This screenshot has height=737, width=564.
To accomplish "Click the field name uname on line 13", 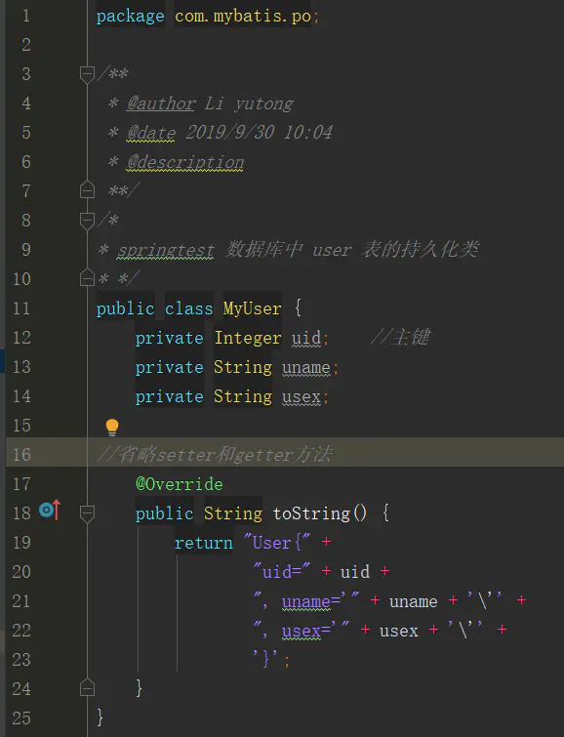I will pos(306,368).
